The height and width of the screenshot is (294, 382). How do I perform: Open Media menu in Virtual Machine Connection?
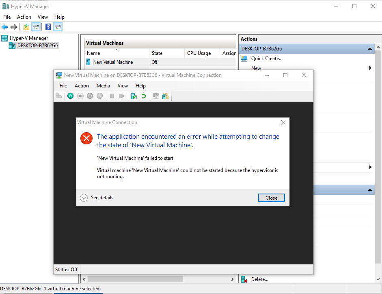[103, 86]
